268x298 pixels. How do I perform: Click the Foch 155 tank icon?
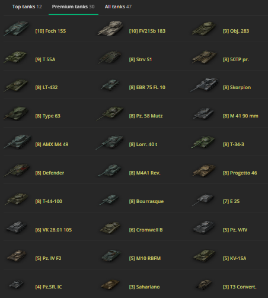pyautogui.click(x=17, y=29)
